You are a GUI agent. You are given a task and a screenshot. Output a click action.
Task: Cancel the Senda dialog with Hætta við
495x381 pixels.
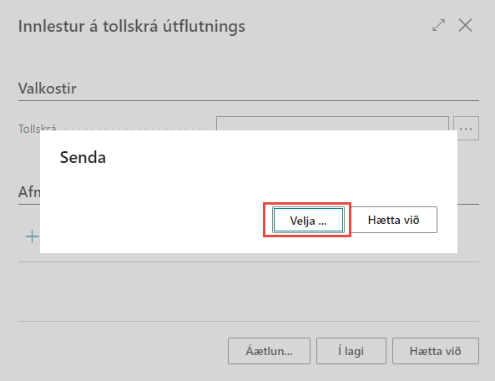(x=393, y=220)
